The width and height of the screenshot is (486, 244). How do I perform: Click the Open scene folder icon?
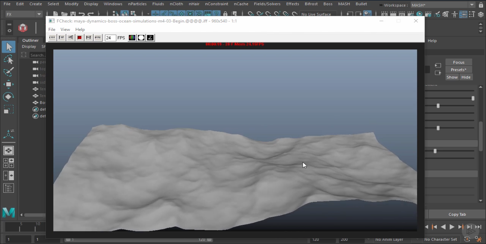click(64, 14)
